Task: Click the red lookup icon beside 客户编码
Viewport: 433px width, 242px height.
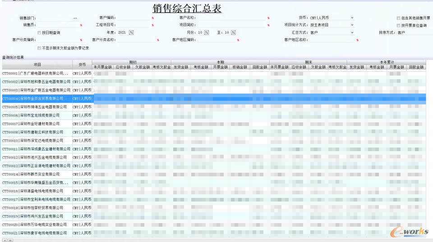Action: (153, 18)
